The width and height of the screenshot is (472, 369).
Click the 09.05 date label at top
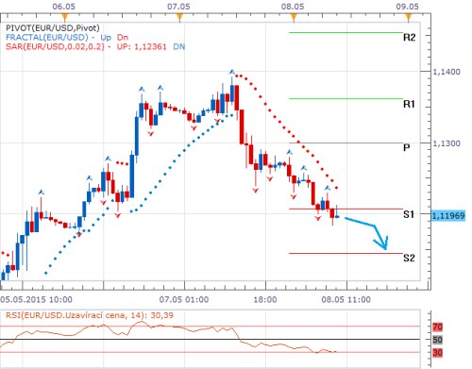coord(407,7)
